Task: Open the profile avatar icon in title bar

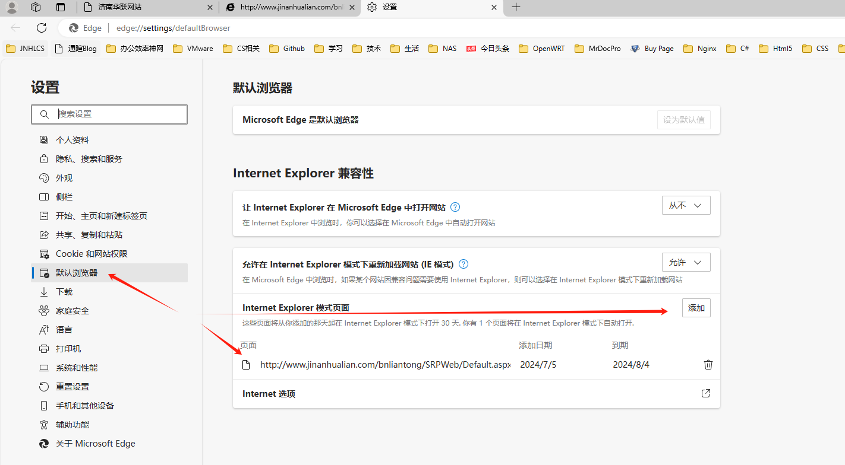Action: point(12,7)
